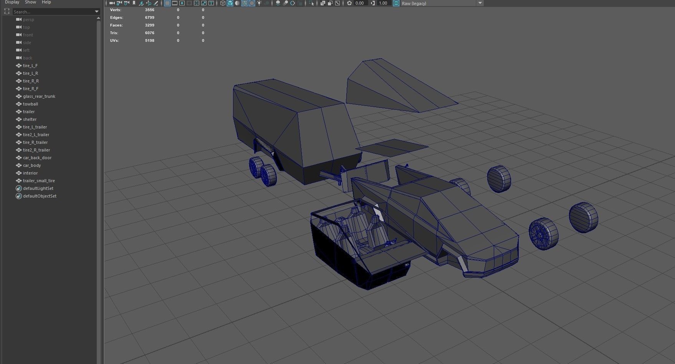Select glass_rear_trunk in the Outliner
The width and height of the screenshot is (675, 364).
(39, 96)
